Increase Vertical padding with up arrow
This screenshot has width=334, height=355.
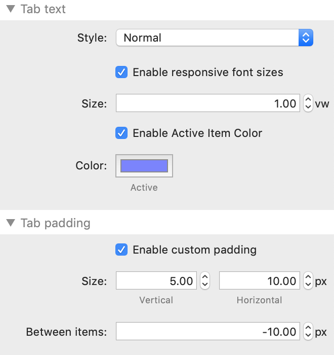(x=204, y=277)
